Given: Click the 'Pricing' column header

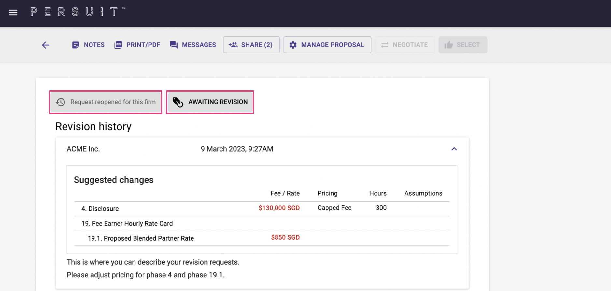Looking at the screenshot, I should click(327, 193).
